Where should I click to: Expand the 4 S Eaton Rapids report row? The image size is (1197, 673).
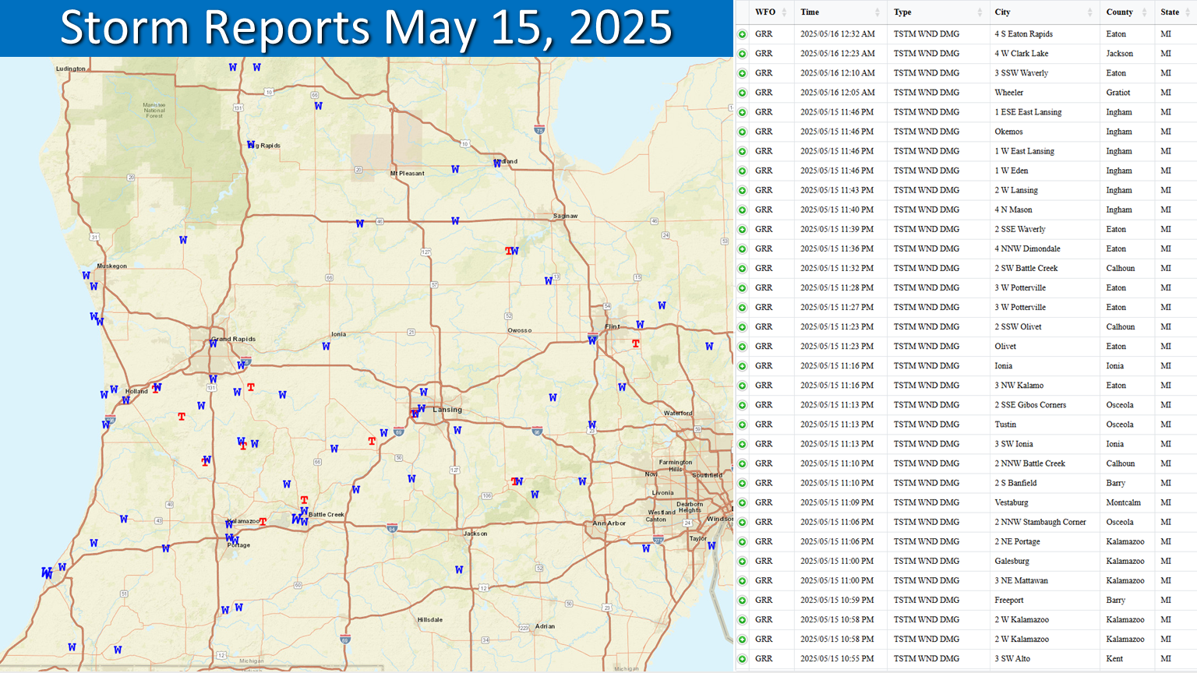click(742, 34)
